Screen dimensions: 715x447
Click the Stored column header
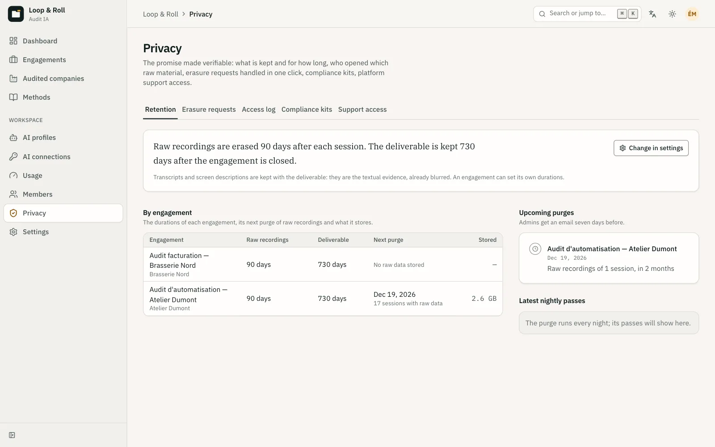pos(488,240)
